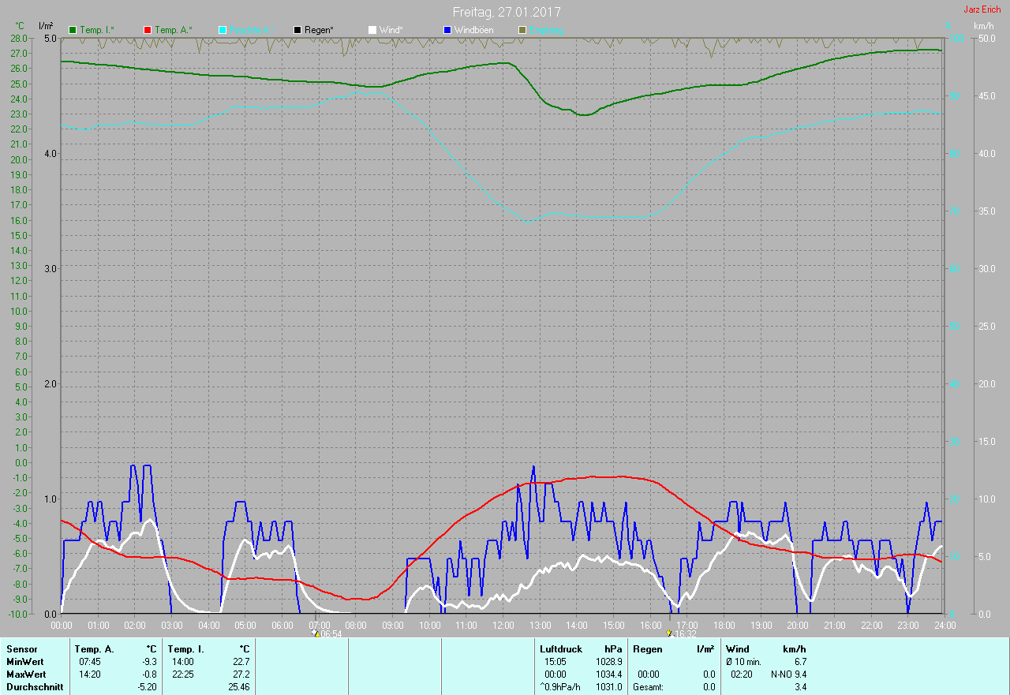Select the MinWert row label
Screen dimensions: 1010x695
[x=24, y=662]
